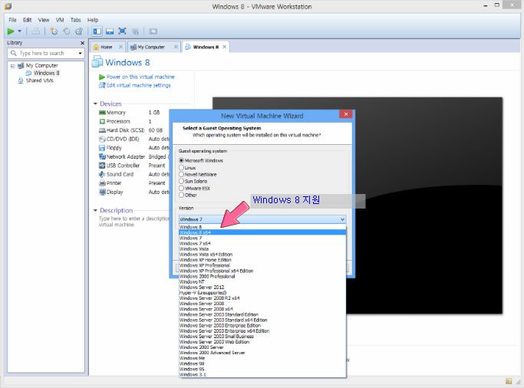Click the Memory device icon
The width and height of the screenshot is (524, 388).
coord(102,113)
